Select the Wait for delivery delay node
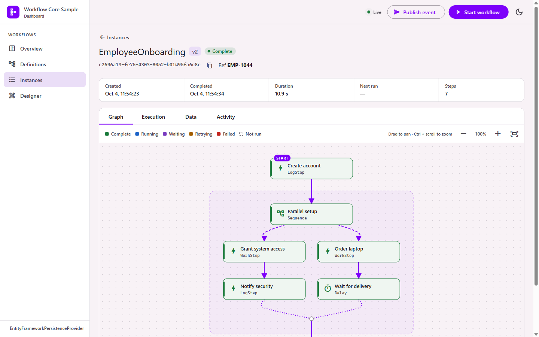539x337 pixels. [359, 289]
